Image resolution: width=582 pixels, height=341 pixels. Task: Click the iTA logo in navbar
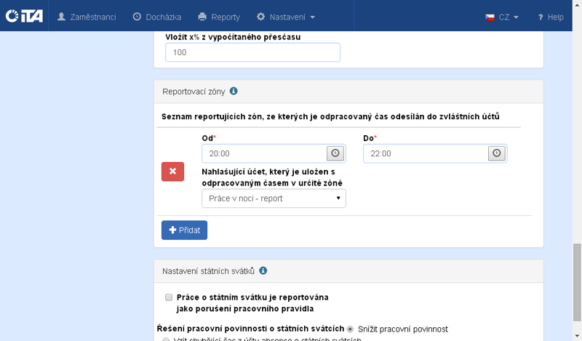24,16
